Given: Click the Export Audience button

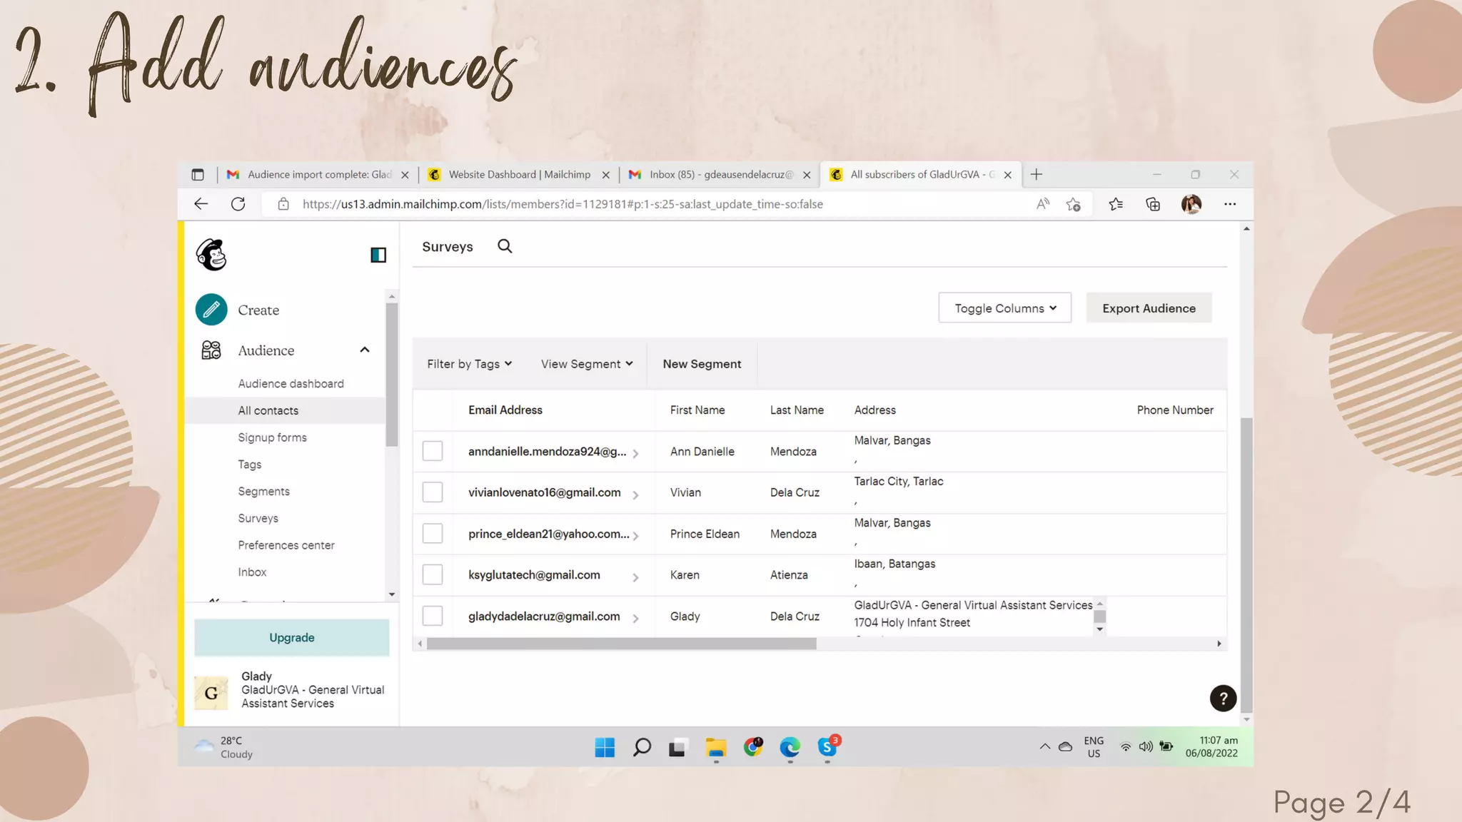Looking at the screenshot, I should click(x=1149, y=308).
